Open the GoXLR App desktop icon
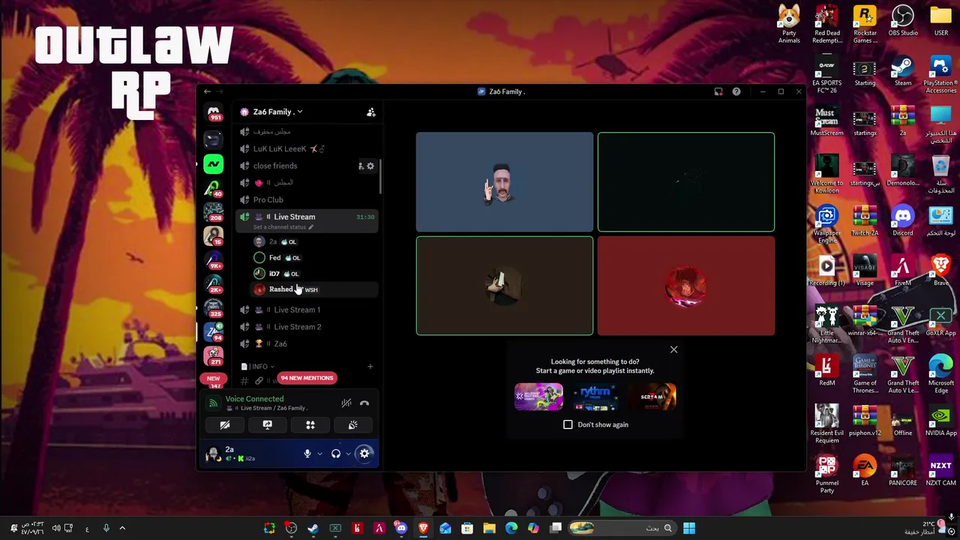 pyautogui.click(x=940, y=322)
